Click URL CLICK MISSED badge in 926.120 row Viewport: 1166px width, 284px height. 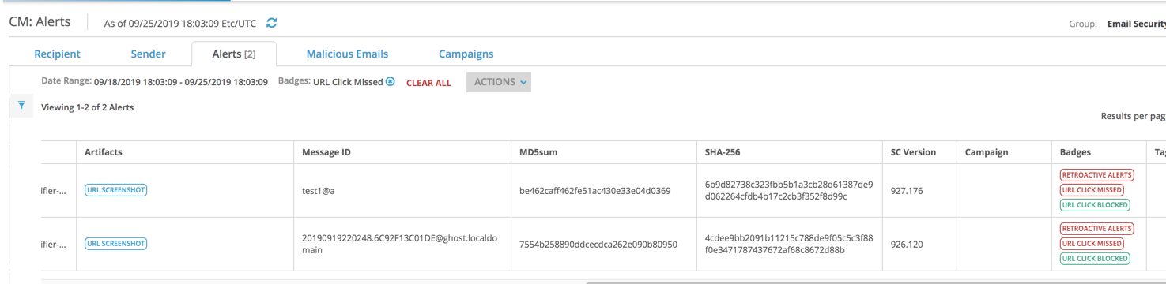click(1092, 244)
